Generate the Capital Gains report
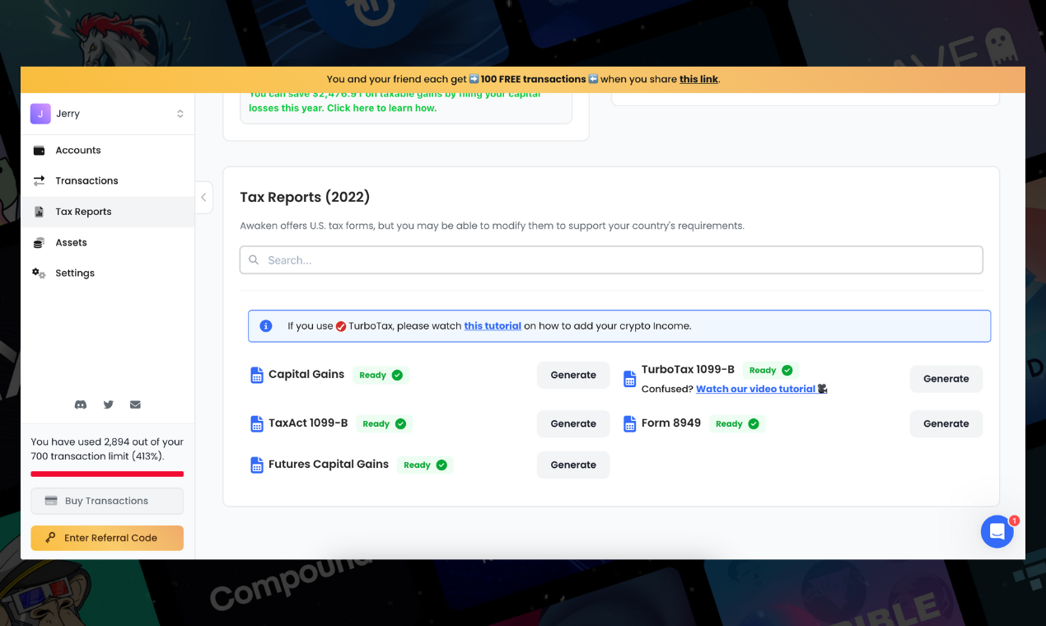1046x626 pixels. coord(573,375)
